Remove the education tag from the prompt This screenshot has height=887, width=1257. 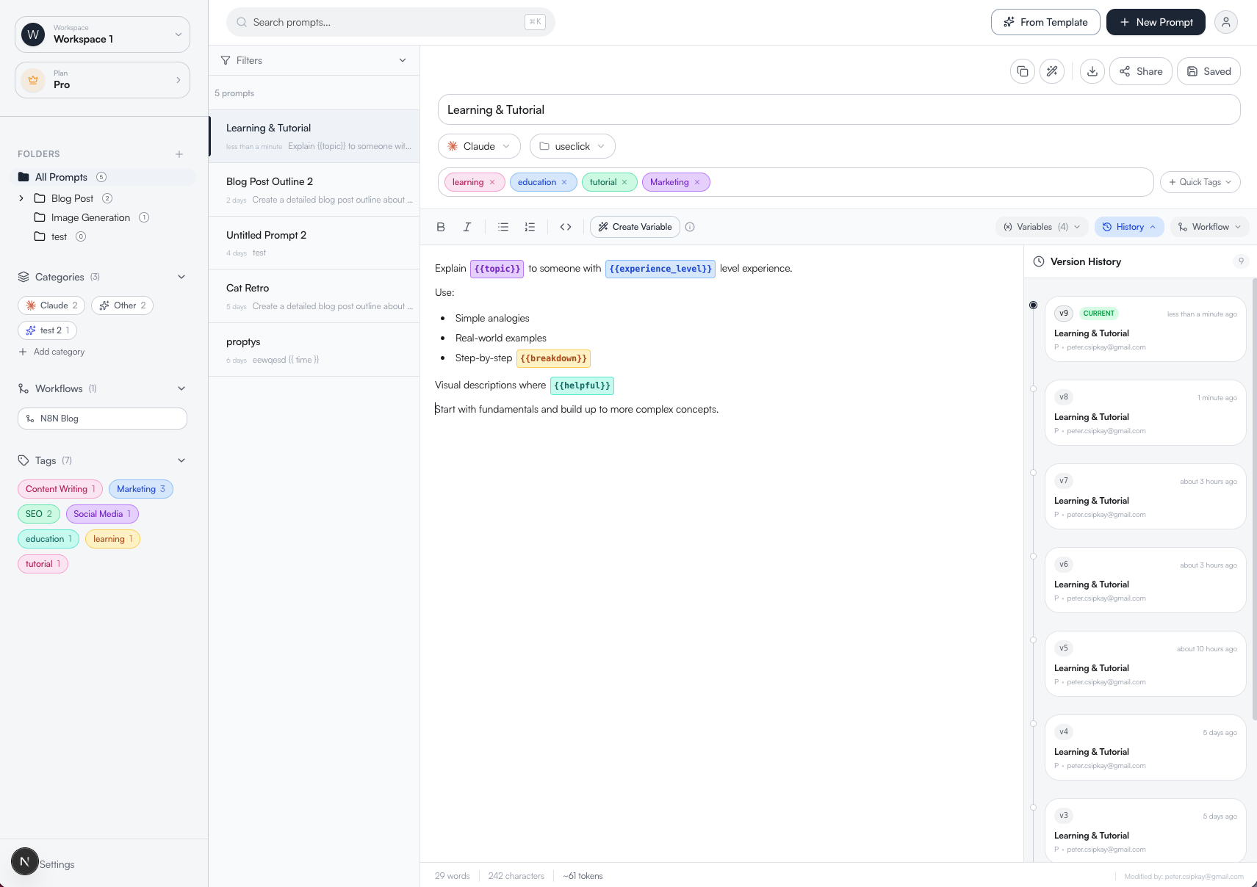(x=563, y=181)
